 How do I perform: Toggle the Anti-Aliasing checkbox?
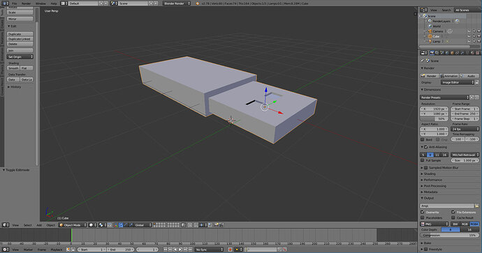click(425, 147)
